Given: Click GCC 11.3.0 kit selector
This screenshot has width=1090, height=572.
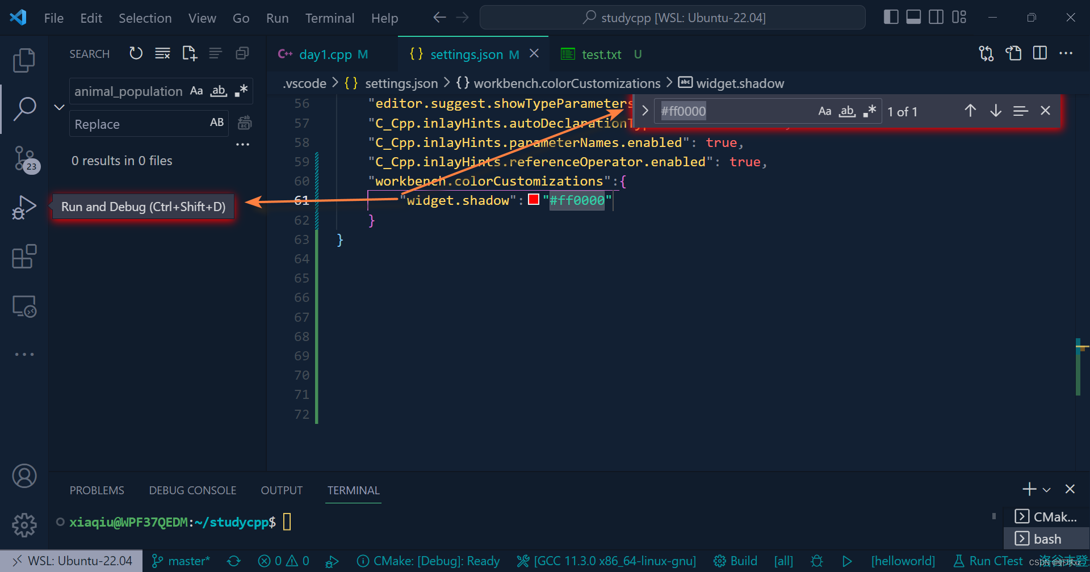Looking at the screenshot, I should point(606,561).
